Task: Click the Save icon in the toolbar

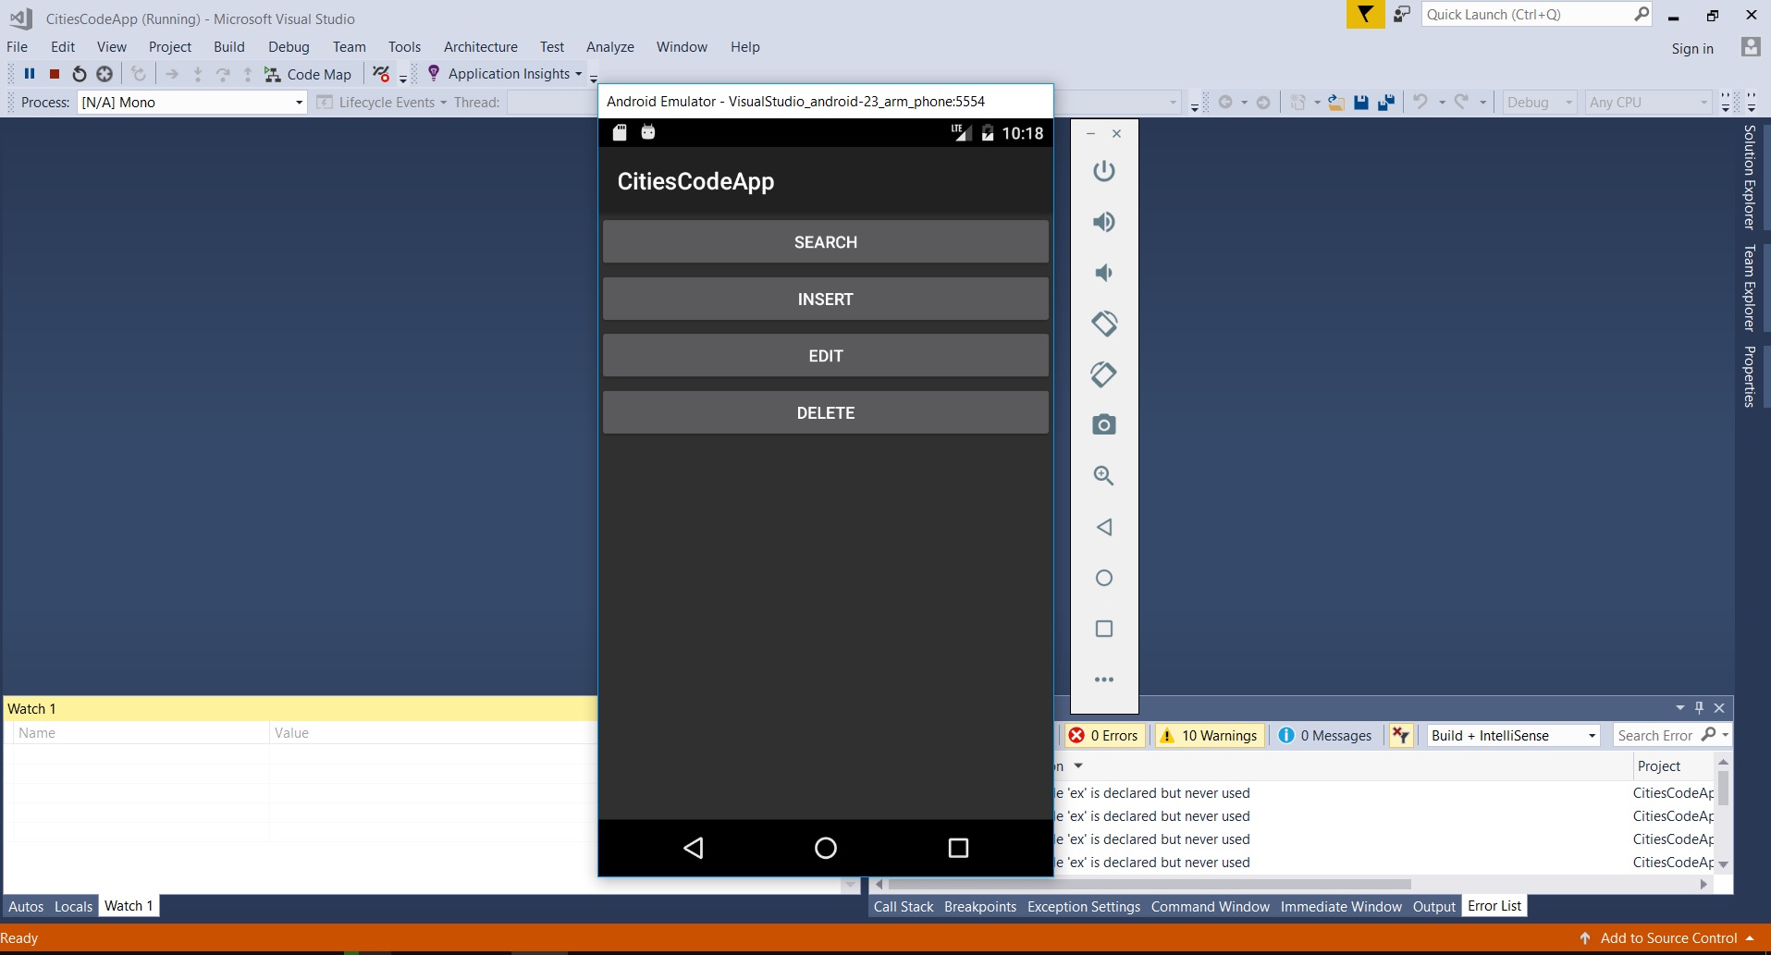Action: click(1361, 103)
